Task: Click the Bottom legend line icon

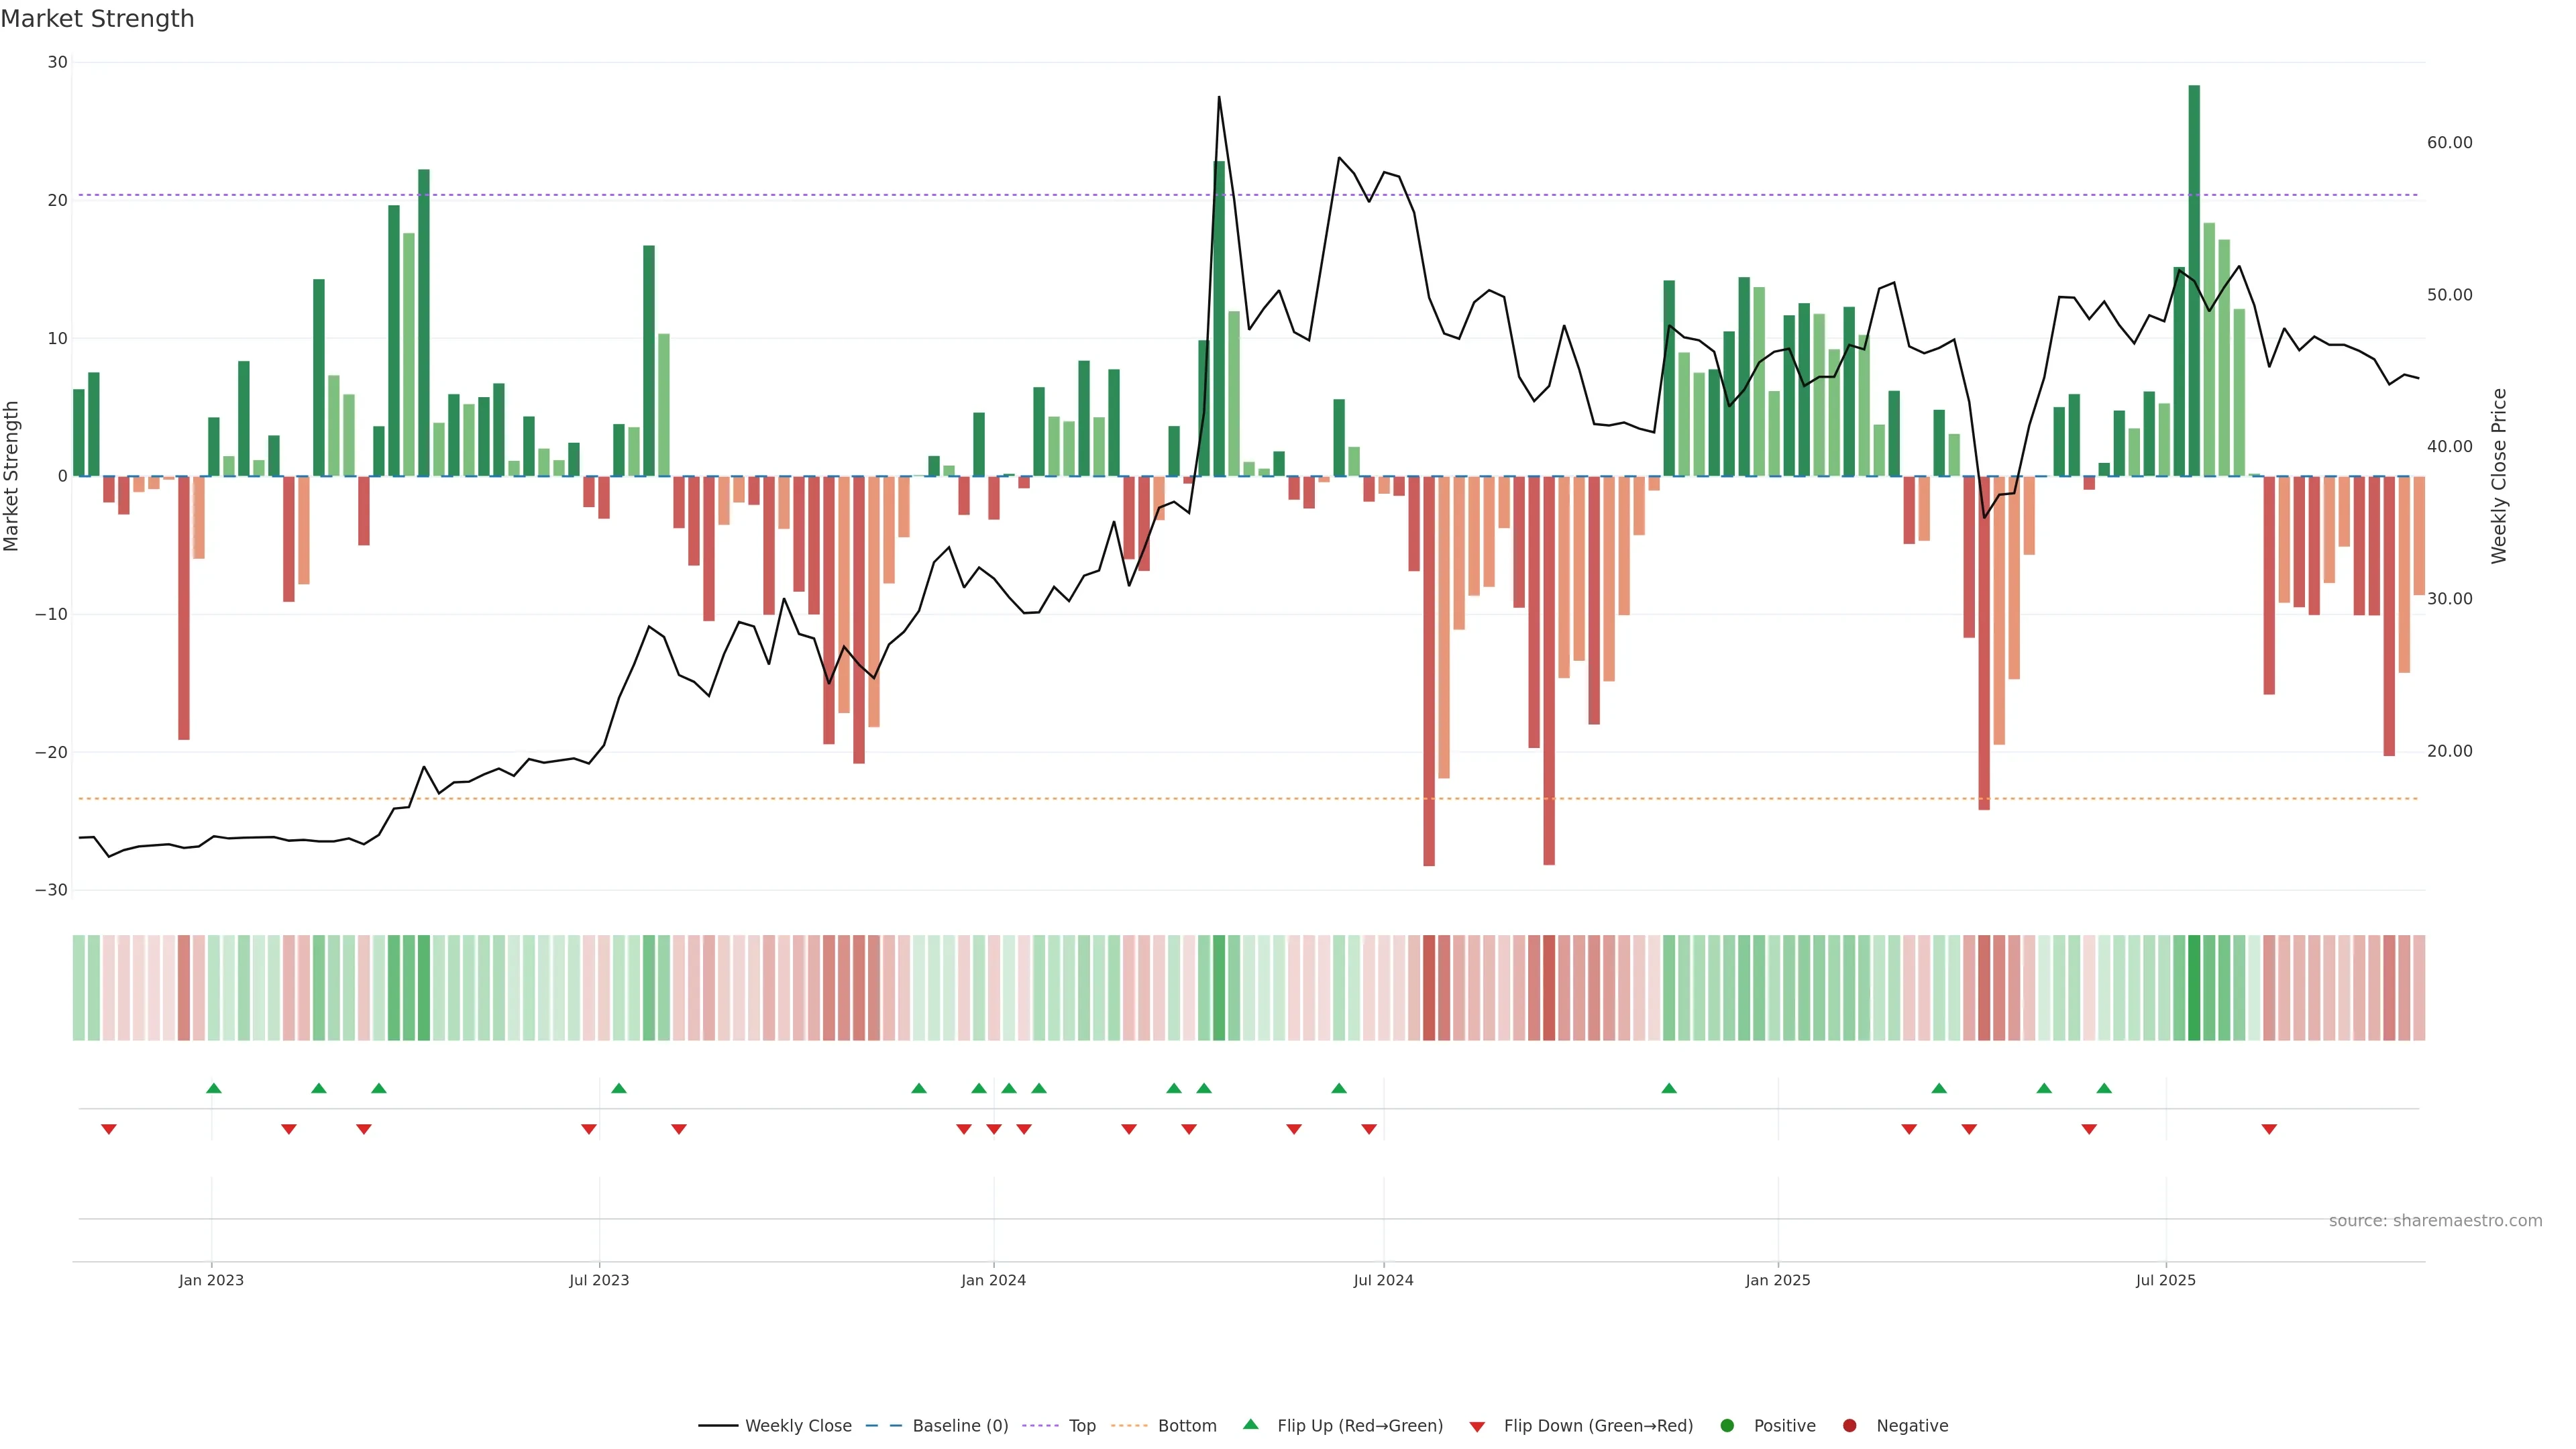Action: click(x=1130, y=1425)
